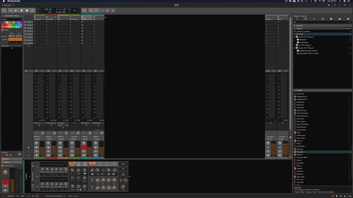Image resolution: width=353 pixels, height=198 pixels.
Task: Open Bitwig Studio menu in macOS menu bar
Action: 14,1
